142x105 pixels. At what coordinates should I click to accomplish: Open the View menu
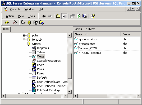[21, 16]
